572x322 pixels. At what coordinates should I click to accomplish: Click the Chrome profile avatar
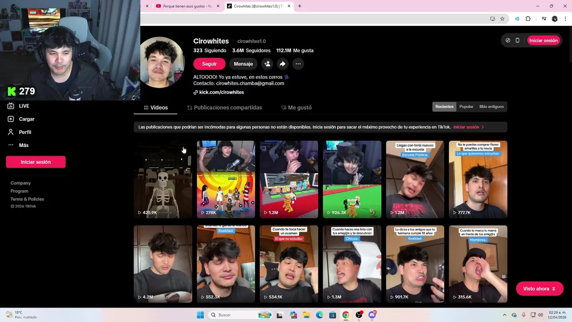point(555,19)
